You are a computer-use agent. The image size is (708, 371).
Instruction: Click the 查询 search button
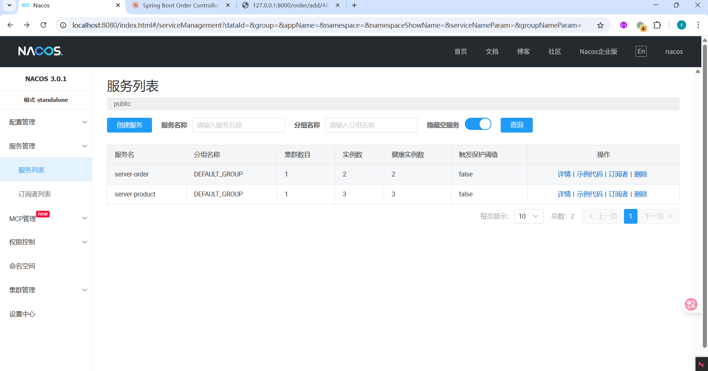[516, 125]
